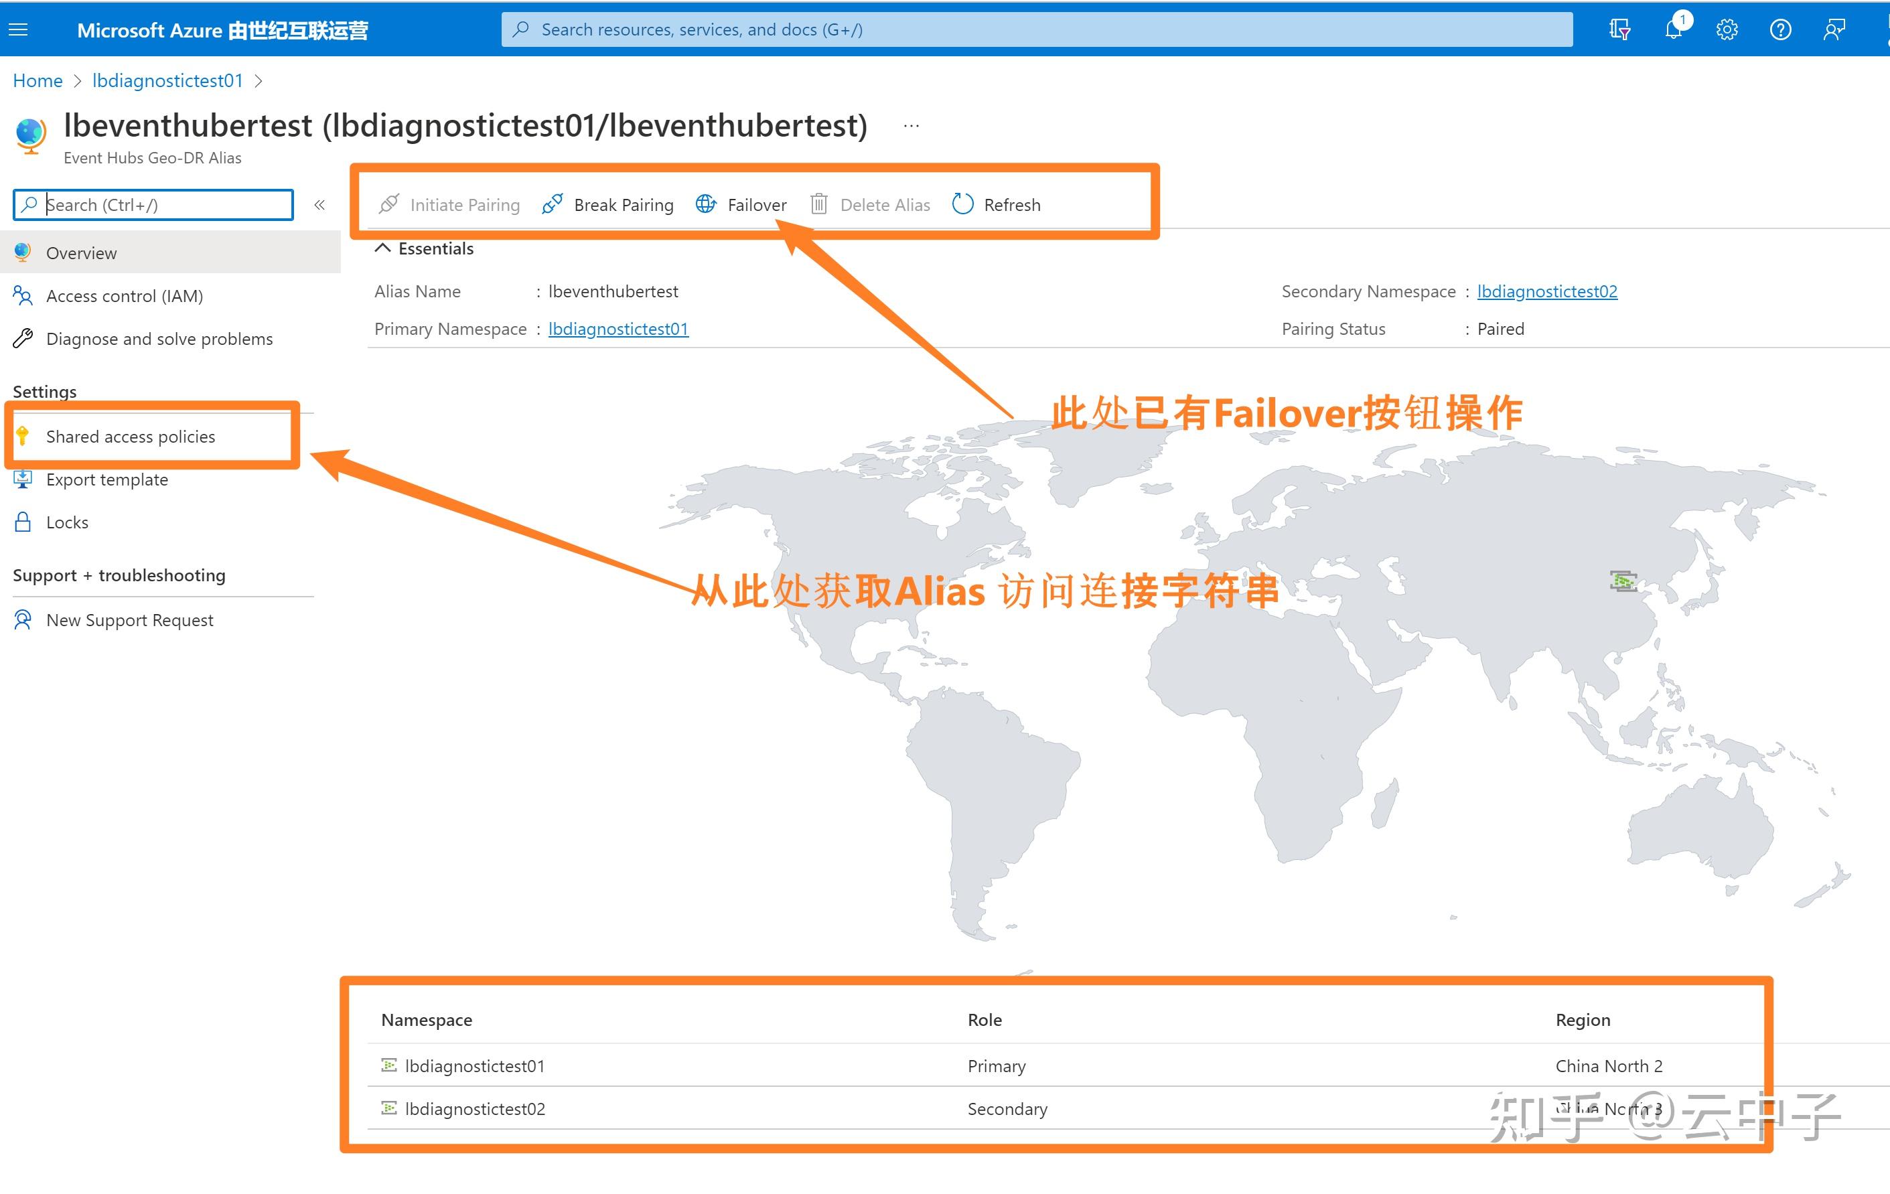Open Diagnose and solve problems wrench icon

[22, 338]
